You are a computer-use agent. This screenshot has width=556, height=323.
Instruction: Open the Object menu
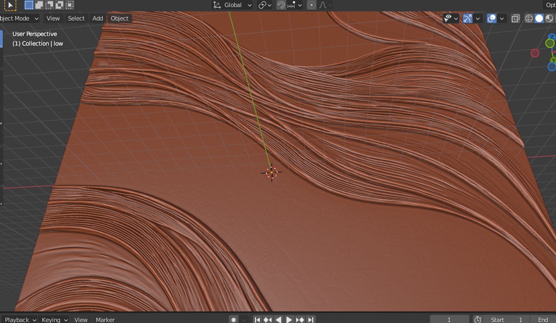pyautogui.click(x=120, y=18)
